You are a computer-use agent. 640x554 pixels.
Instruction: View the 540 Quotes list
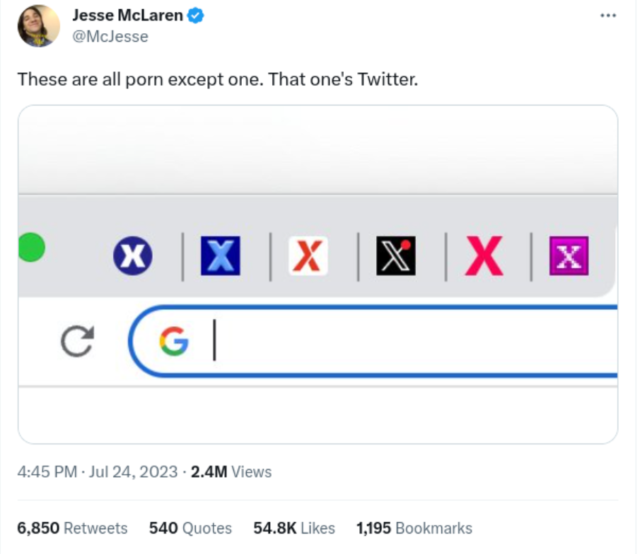coord(190,528)
